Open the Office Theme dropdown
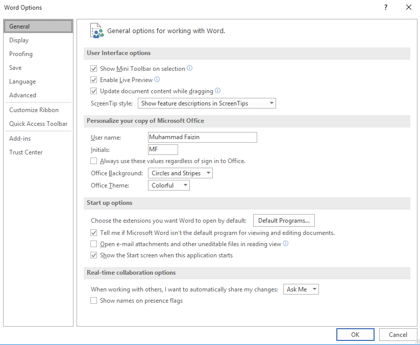Image resolution: width=420 pixels, height=345 pixels. (x=169, y=185)
